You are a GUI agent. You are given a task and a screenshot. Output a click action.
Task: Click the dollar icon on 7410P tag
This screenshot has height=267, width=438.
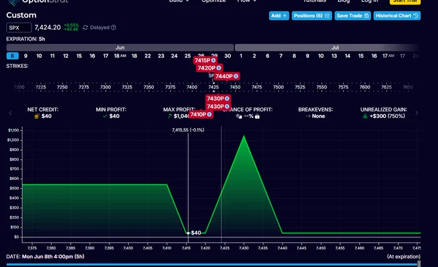[x=209, y=114]
